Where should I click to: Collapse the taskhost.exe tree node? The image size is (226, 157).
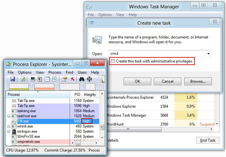pos(9,116)
